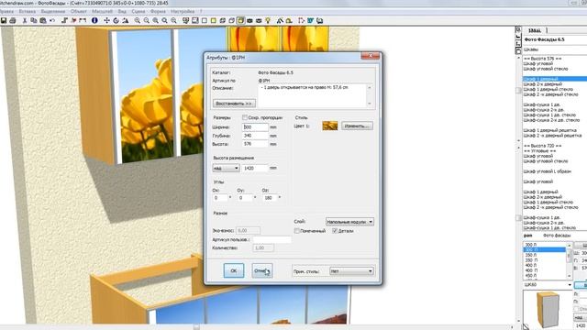Click the last toolbar icon on the right
Screen dimensions: 587x330
click(319, 20)
